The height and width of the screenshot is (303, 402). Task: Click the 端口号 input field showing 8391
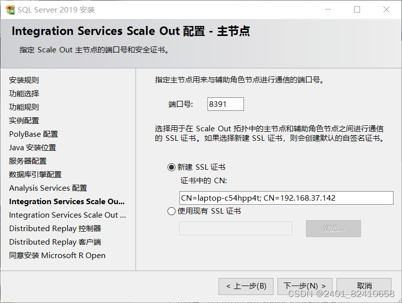225,104
